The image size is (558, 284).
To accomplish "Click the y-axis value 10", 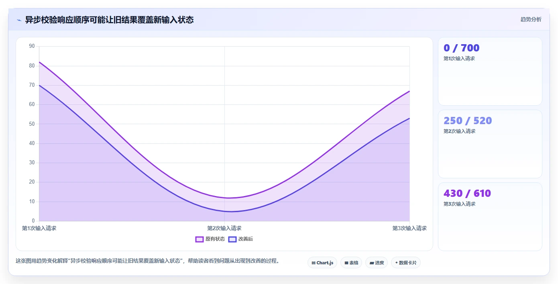I will [32, 202].
